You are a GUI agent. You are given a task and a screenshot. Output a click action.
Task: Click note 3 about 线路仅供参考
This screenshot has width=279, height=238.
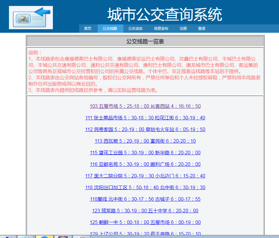93,90
